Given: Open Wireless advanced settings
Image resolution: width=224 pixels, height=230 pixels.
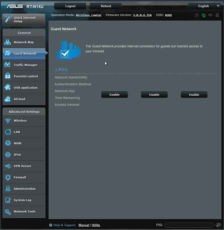Looking at the screenshot, I should point(24,121).
